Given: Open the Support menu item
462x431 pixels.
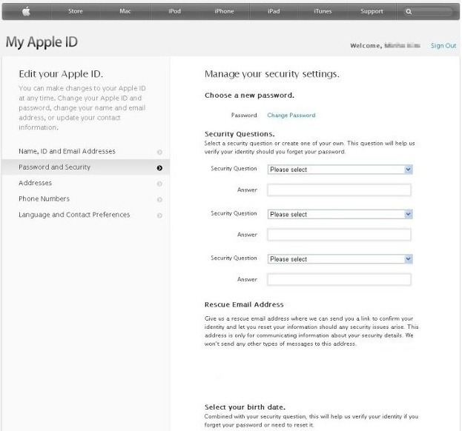Looking at the screenshot, I should coord(372,11).
